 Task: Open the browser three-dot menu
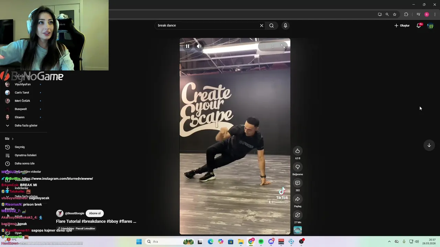click(x=435, y=14)
